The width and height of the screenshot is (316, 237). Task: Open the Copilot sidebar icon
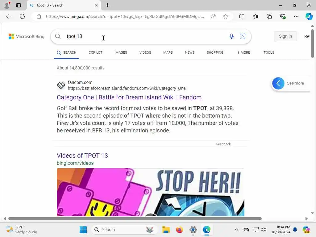(x=309, y=16)
